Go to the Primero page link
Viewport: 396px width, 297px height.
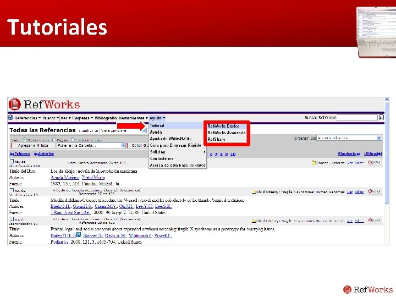click(x=20, y=153)
